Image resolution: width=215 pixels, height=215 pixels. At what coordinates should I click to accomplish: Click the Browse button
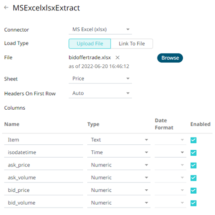tap(170, 58)
